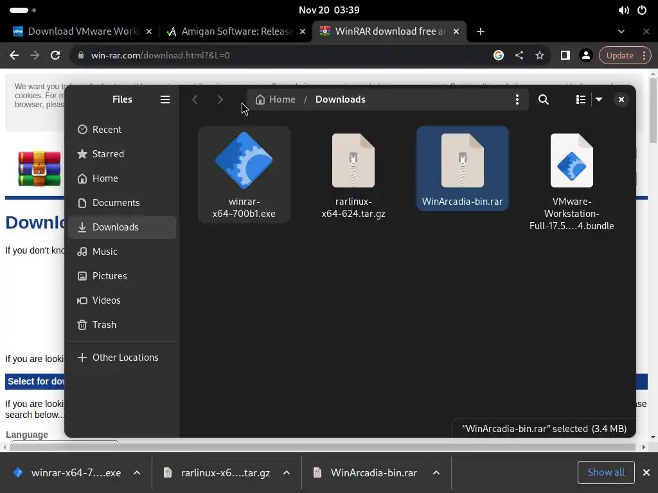Screen dimensions: 658x493
Task: Open the power menu
Action: coord(642,10)
